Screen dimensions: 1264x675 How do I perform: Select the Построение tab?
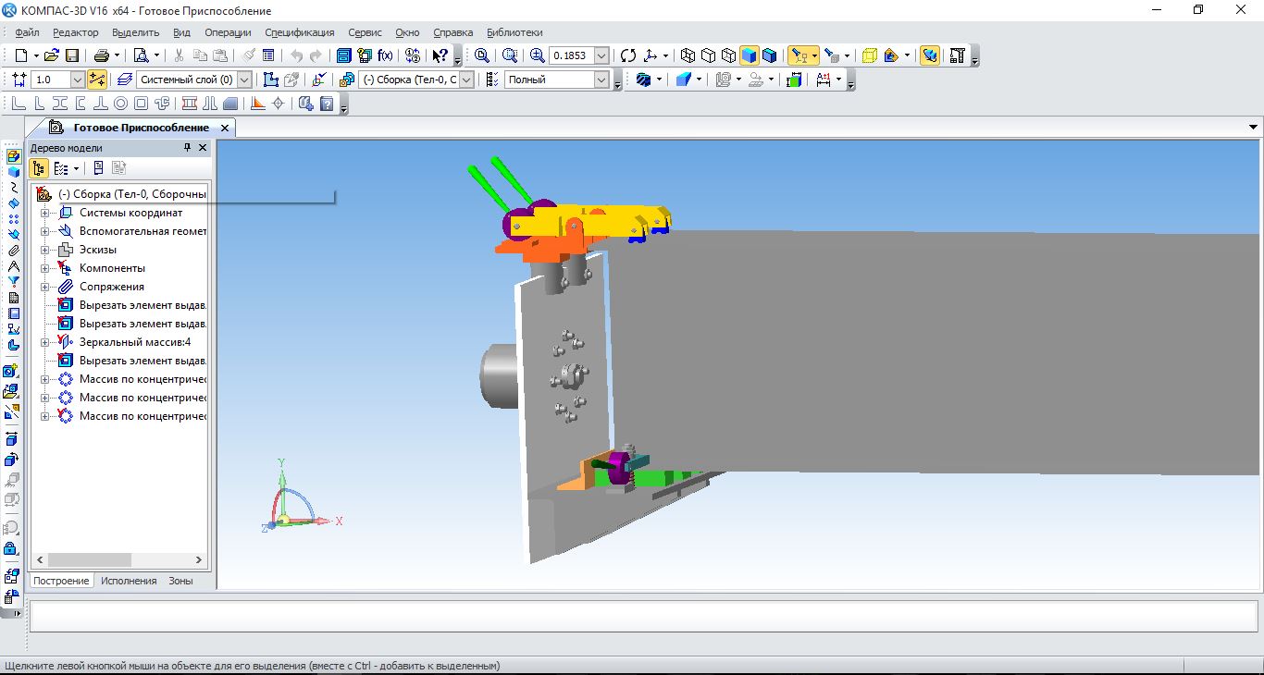coord(62,581)
